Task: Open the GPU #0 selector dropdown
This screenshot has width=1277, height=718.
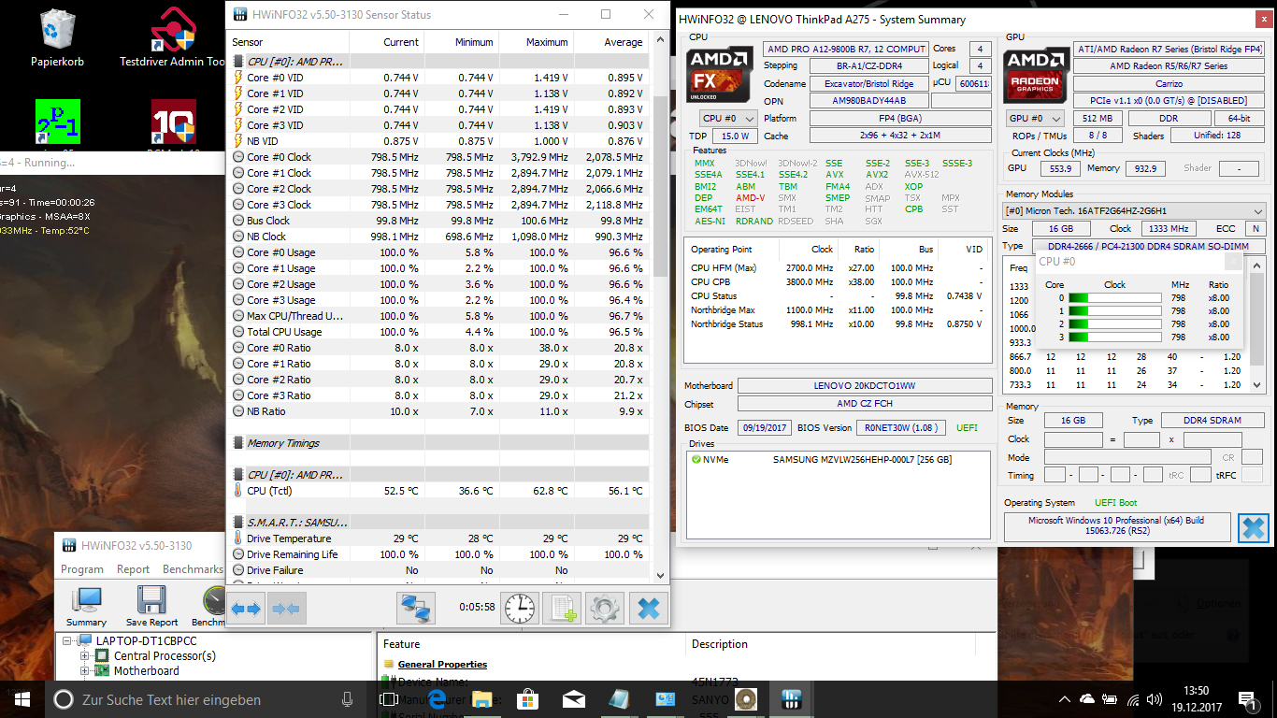Action: pos(1035,119)
